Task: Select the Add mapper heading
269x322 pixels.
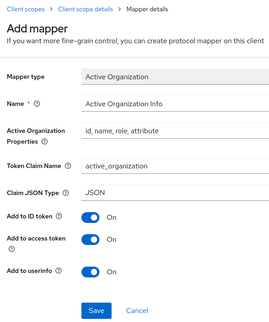Action: click(37, 28)
